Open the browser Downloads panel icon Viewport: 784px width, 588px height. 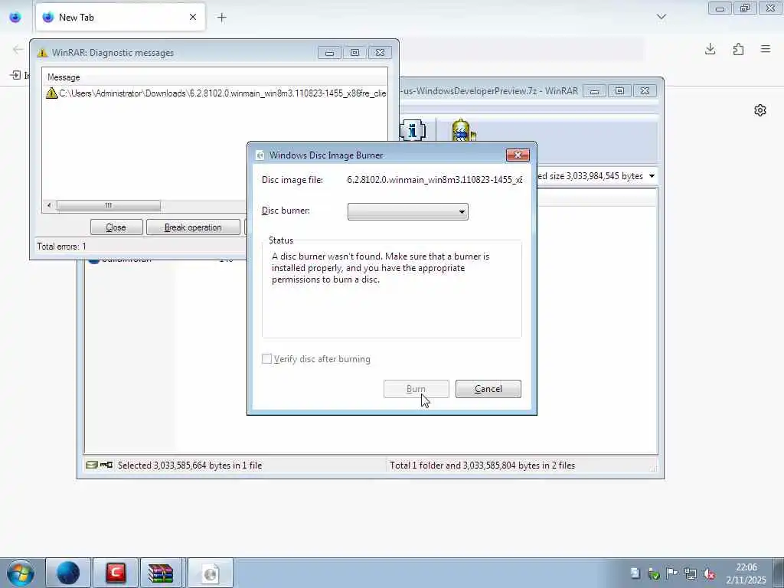[710, 49]
